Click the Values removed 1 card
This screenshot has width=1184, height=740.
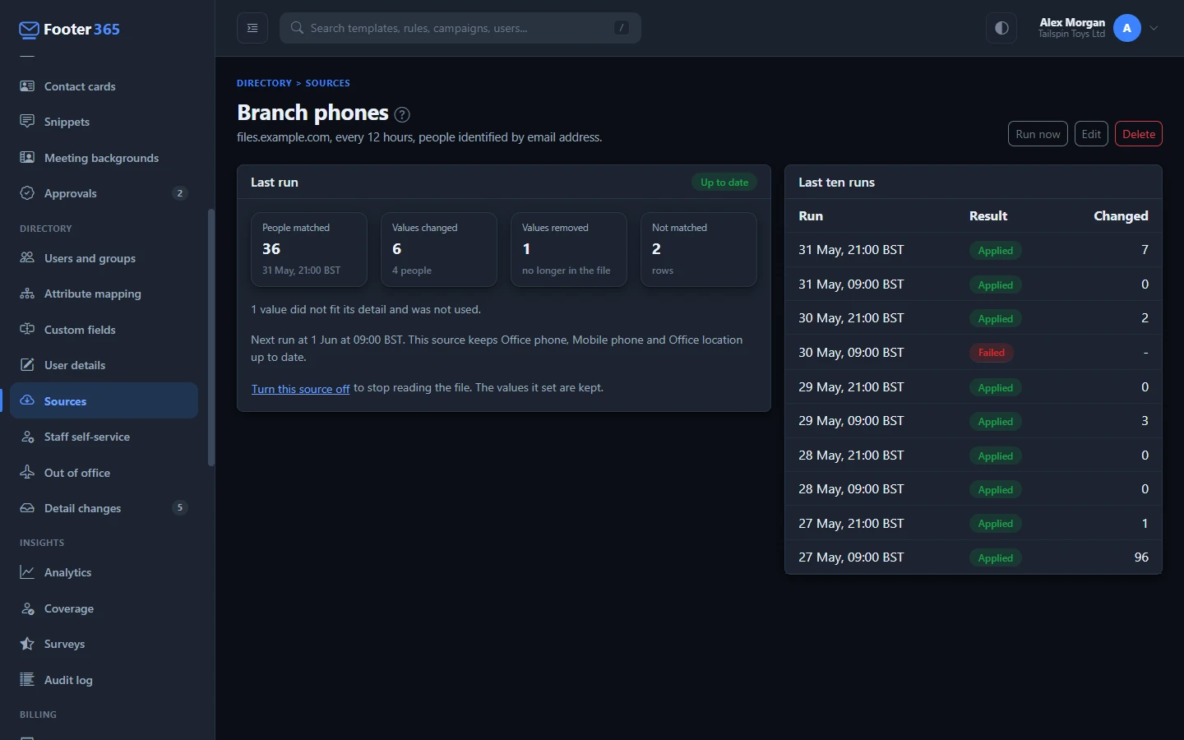coord(569,249)
